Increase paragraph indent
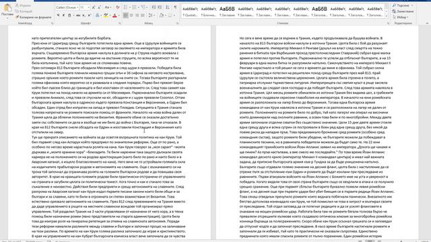Image resolution: width=431 pixels, height=242 pixels. coord(160,7)
